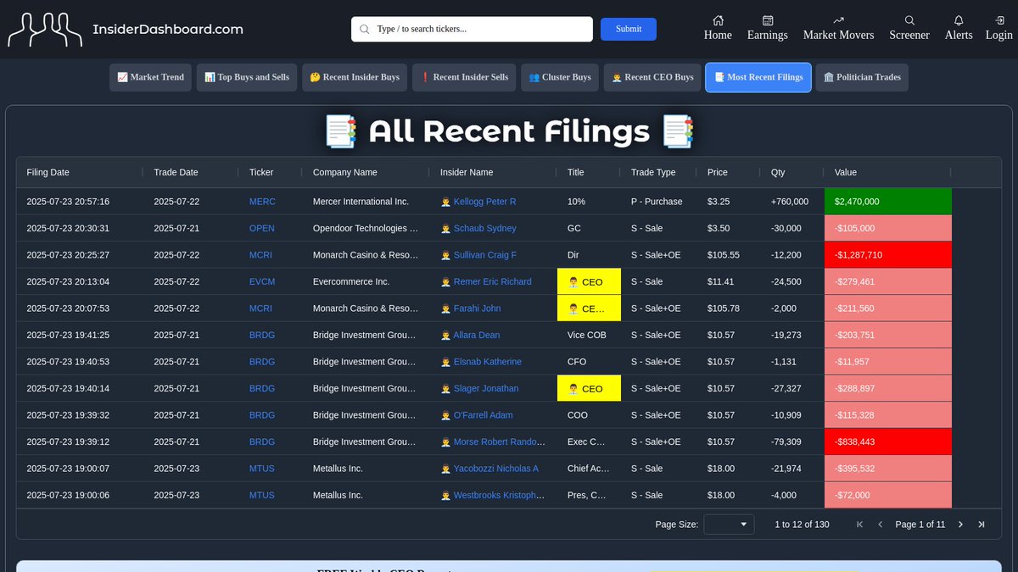
Task: Open insider Allara Dean link
Action: [x=477, y=335]
